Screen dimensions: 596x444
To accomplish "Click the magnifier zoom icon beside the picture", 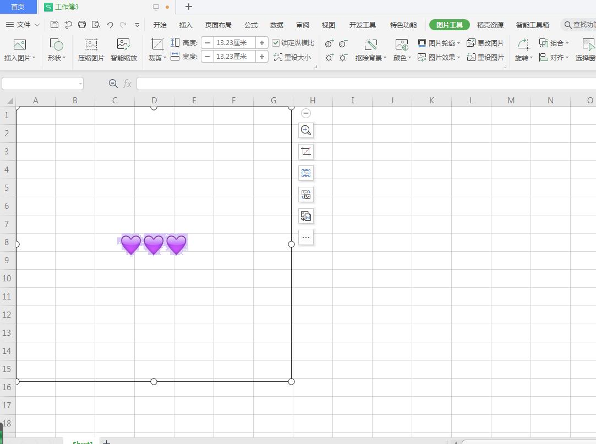I will (306, 130).
